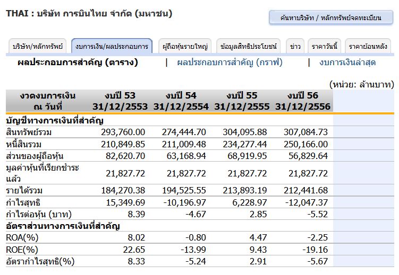Image resolution: width=399 pixels, height=275 pixels.
Task: Click liabilities value 234,277.44
Action: coord(245,144)
